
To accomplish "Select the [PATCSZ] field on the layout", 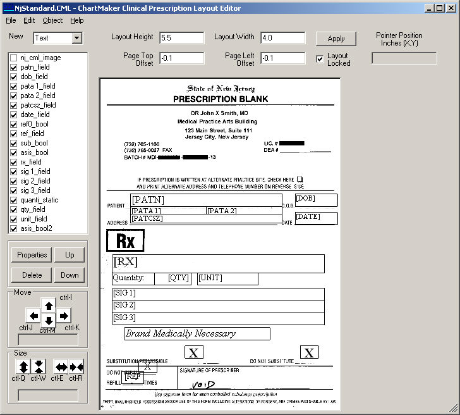I will 206,219.
